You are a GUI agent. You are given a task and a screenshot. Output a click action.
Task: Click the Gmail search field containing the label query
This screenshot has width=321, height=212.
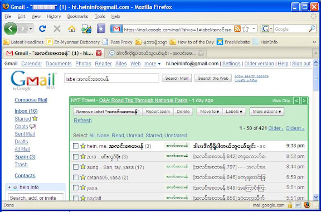pyautogui.click(x=111, y=78)
